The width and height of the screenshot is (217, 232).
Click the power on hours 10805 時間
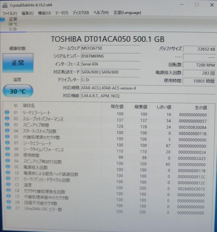(x=199, y=81)
